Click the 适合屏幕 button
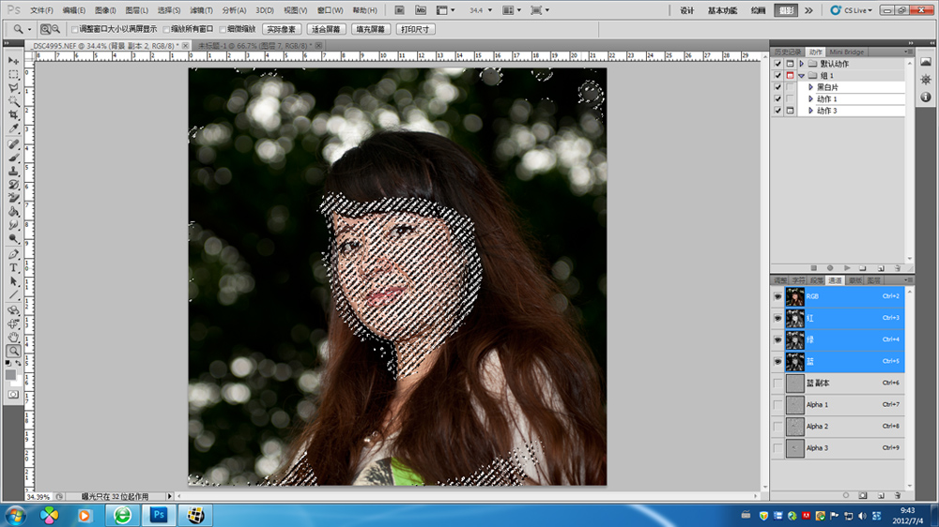The height and width of the screenshot is (527, 939). click(x=327, y=29)
